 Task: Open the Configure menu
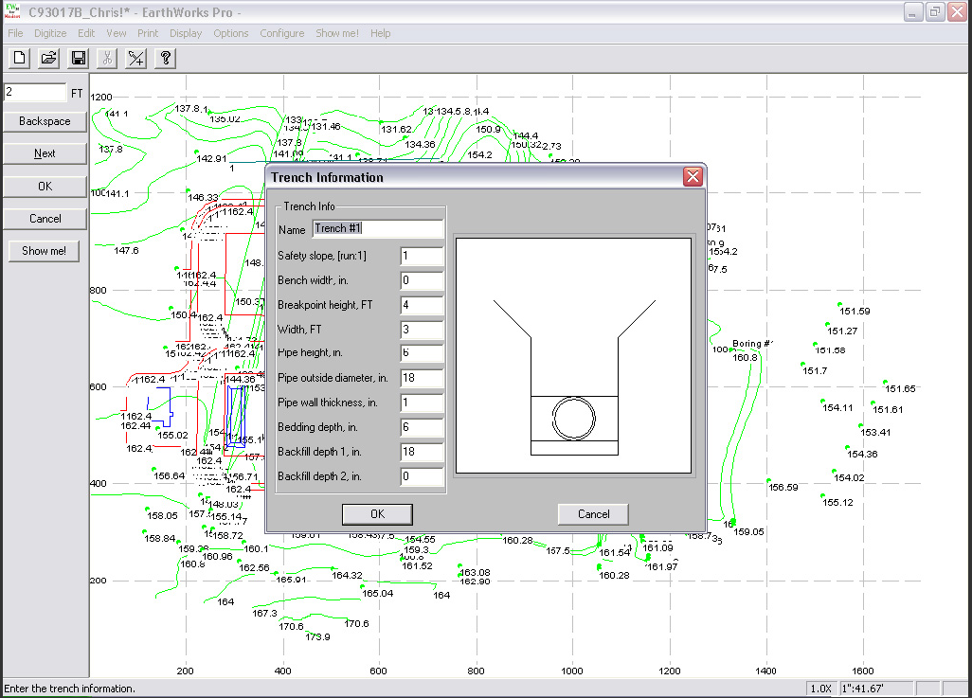tap(282, 33)
